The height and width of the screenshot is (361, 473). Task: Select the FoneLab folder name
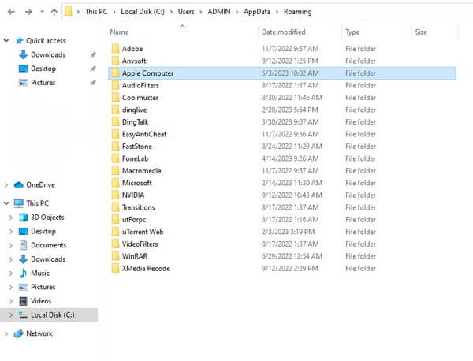click(x=135, y=158)
